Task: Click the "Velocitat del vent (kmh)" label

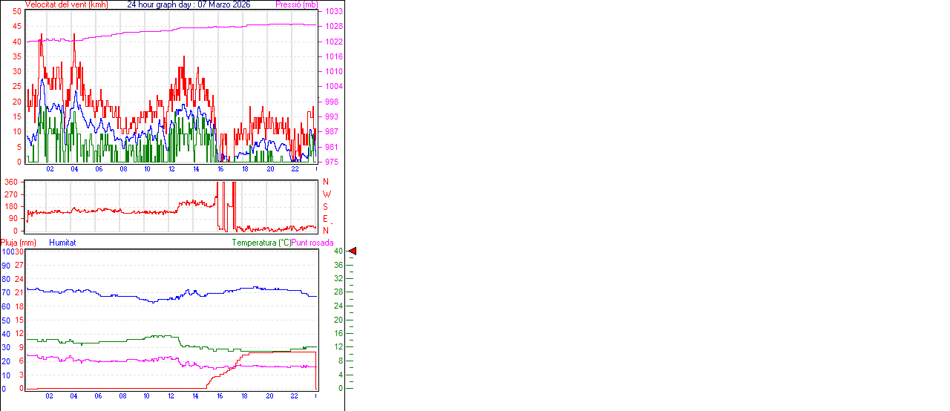Action: pyautogui.click(x=66, y=4)
